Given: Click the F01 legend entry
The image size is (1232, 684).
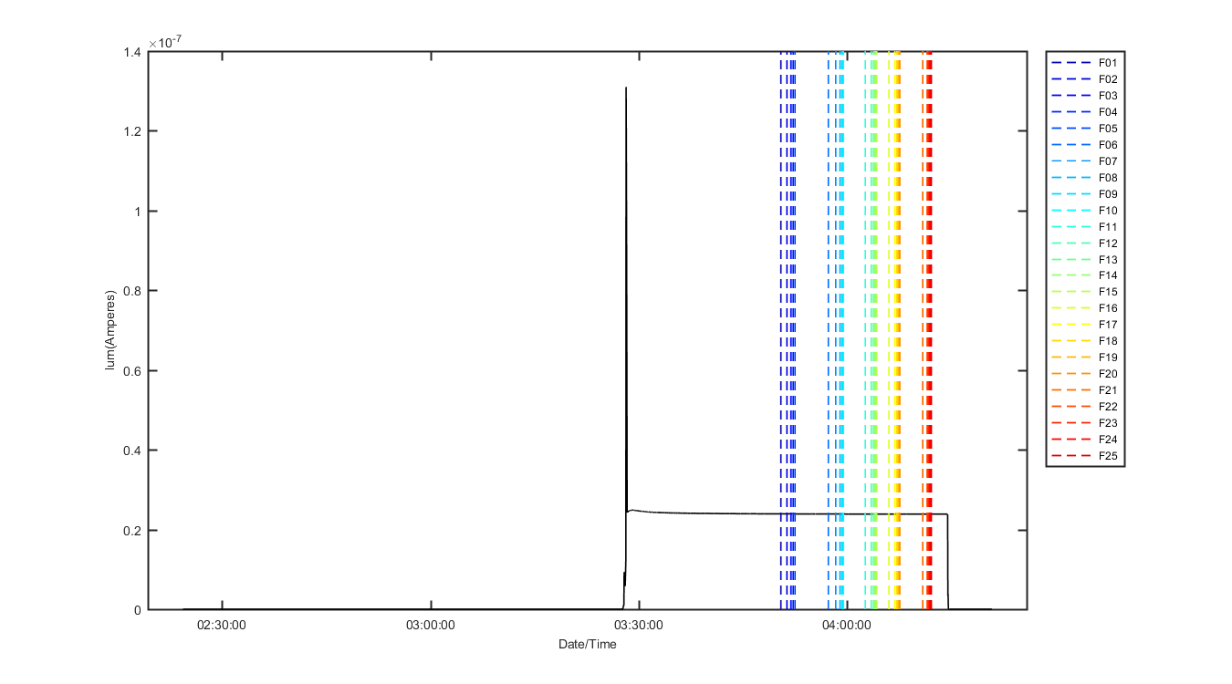Looking at the screenshot, I should click(x=1085, y=63).
